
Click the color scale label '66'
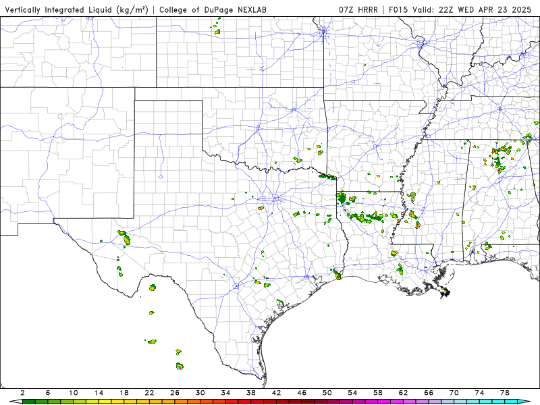click(x=429, y=393)
